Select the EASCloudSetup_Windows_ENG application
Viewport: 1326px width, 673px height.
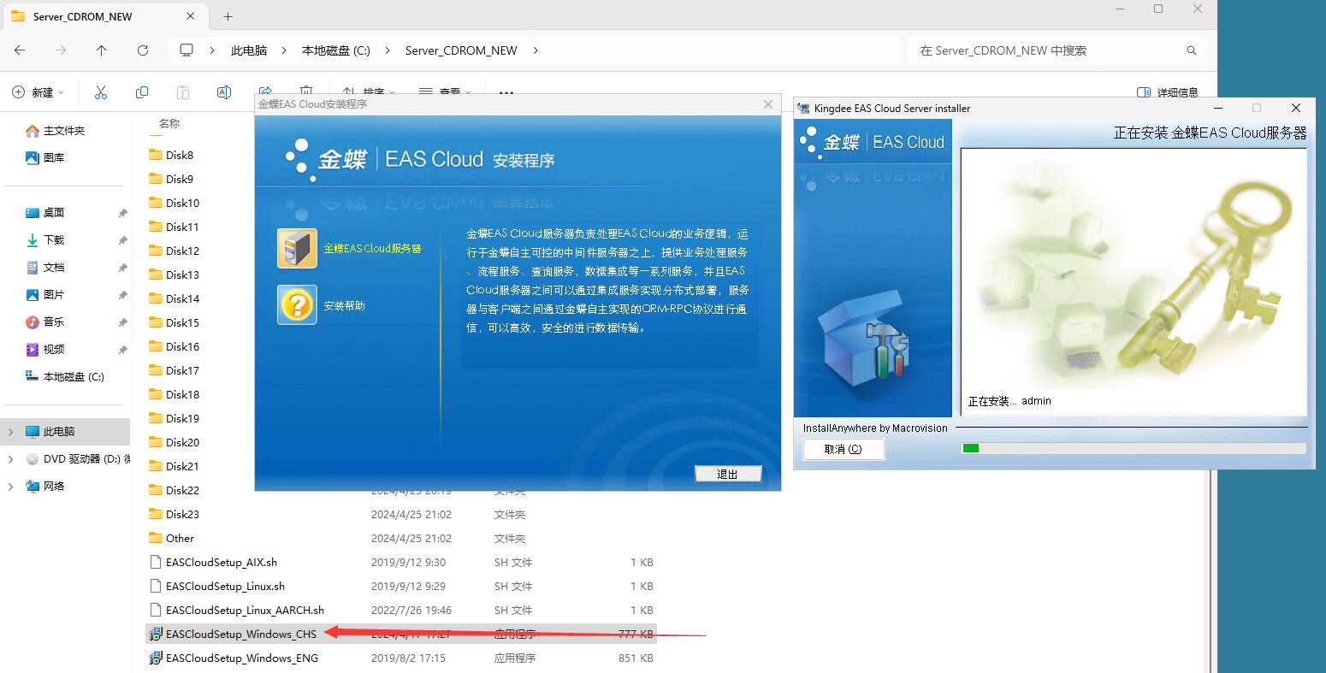234,658
